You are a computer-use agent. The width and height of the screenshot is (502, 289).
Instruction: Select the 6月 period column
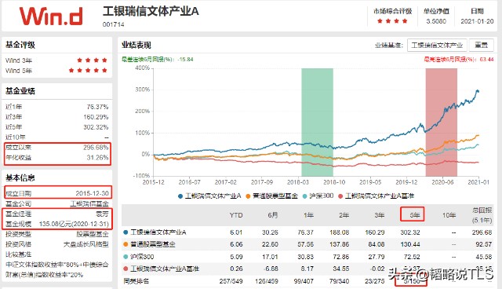coord(273,215)
